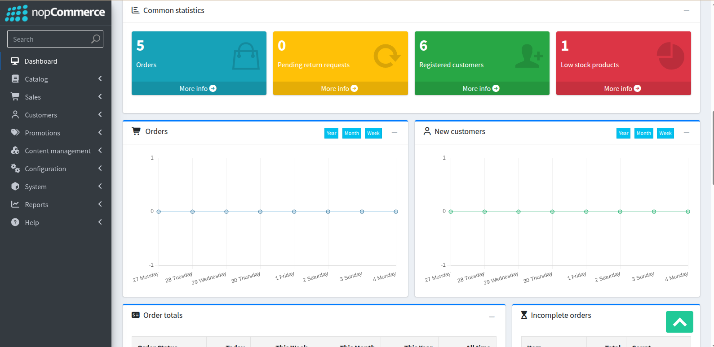Click the shopping bag icon on Orders card
Screen dimensions: 714x347
(x=246, y=56)
